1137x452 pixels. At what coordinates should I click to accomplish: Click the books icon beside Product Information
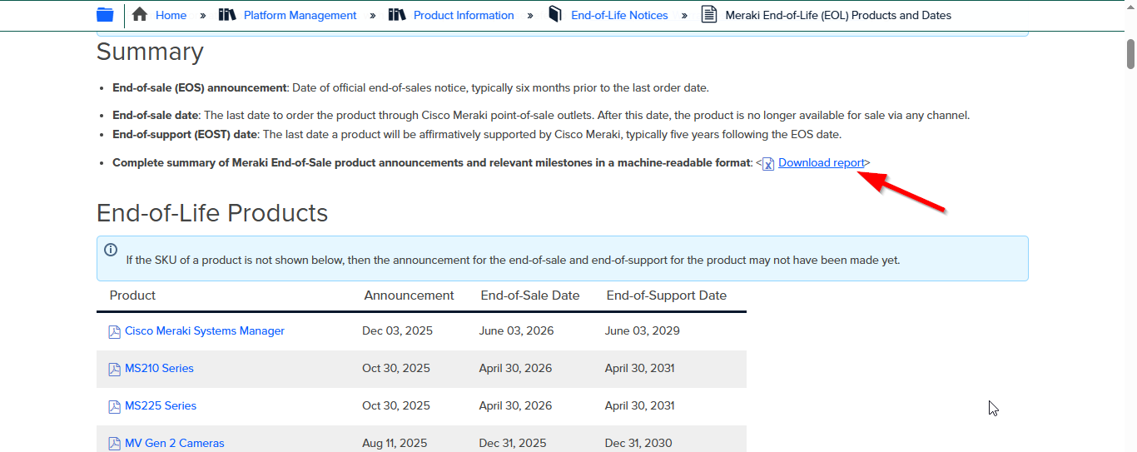coord(397,15)
